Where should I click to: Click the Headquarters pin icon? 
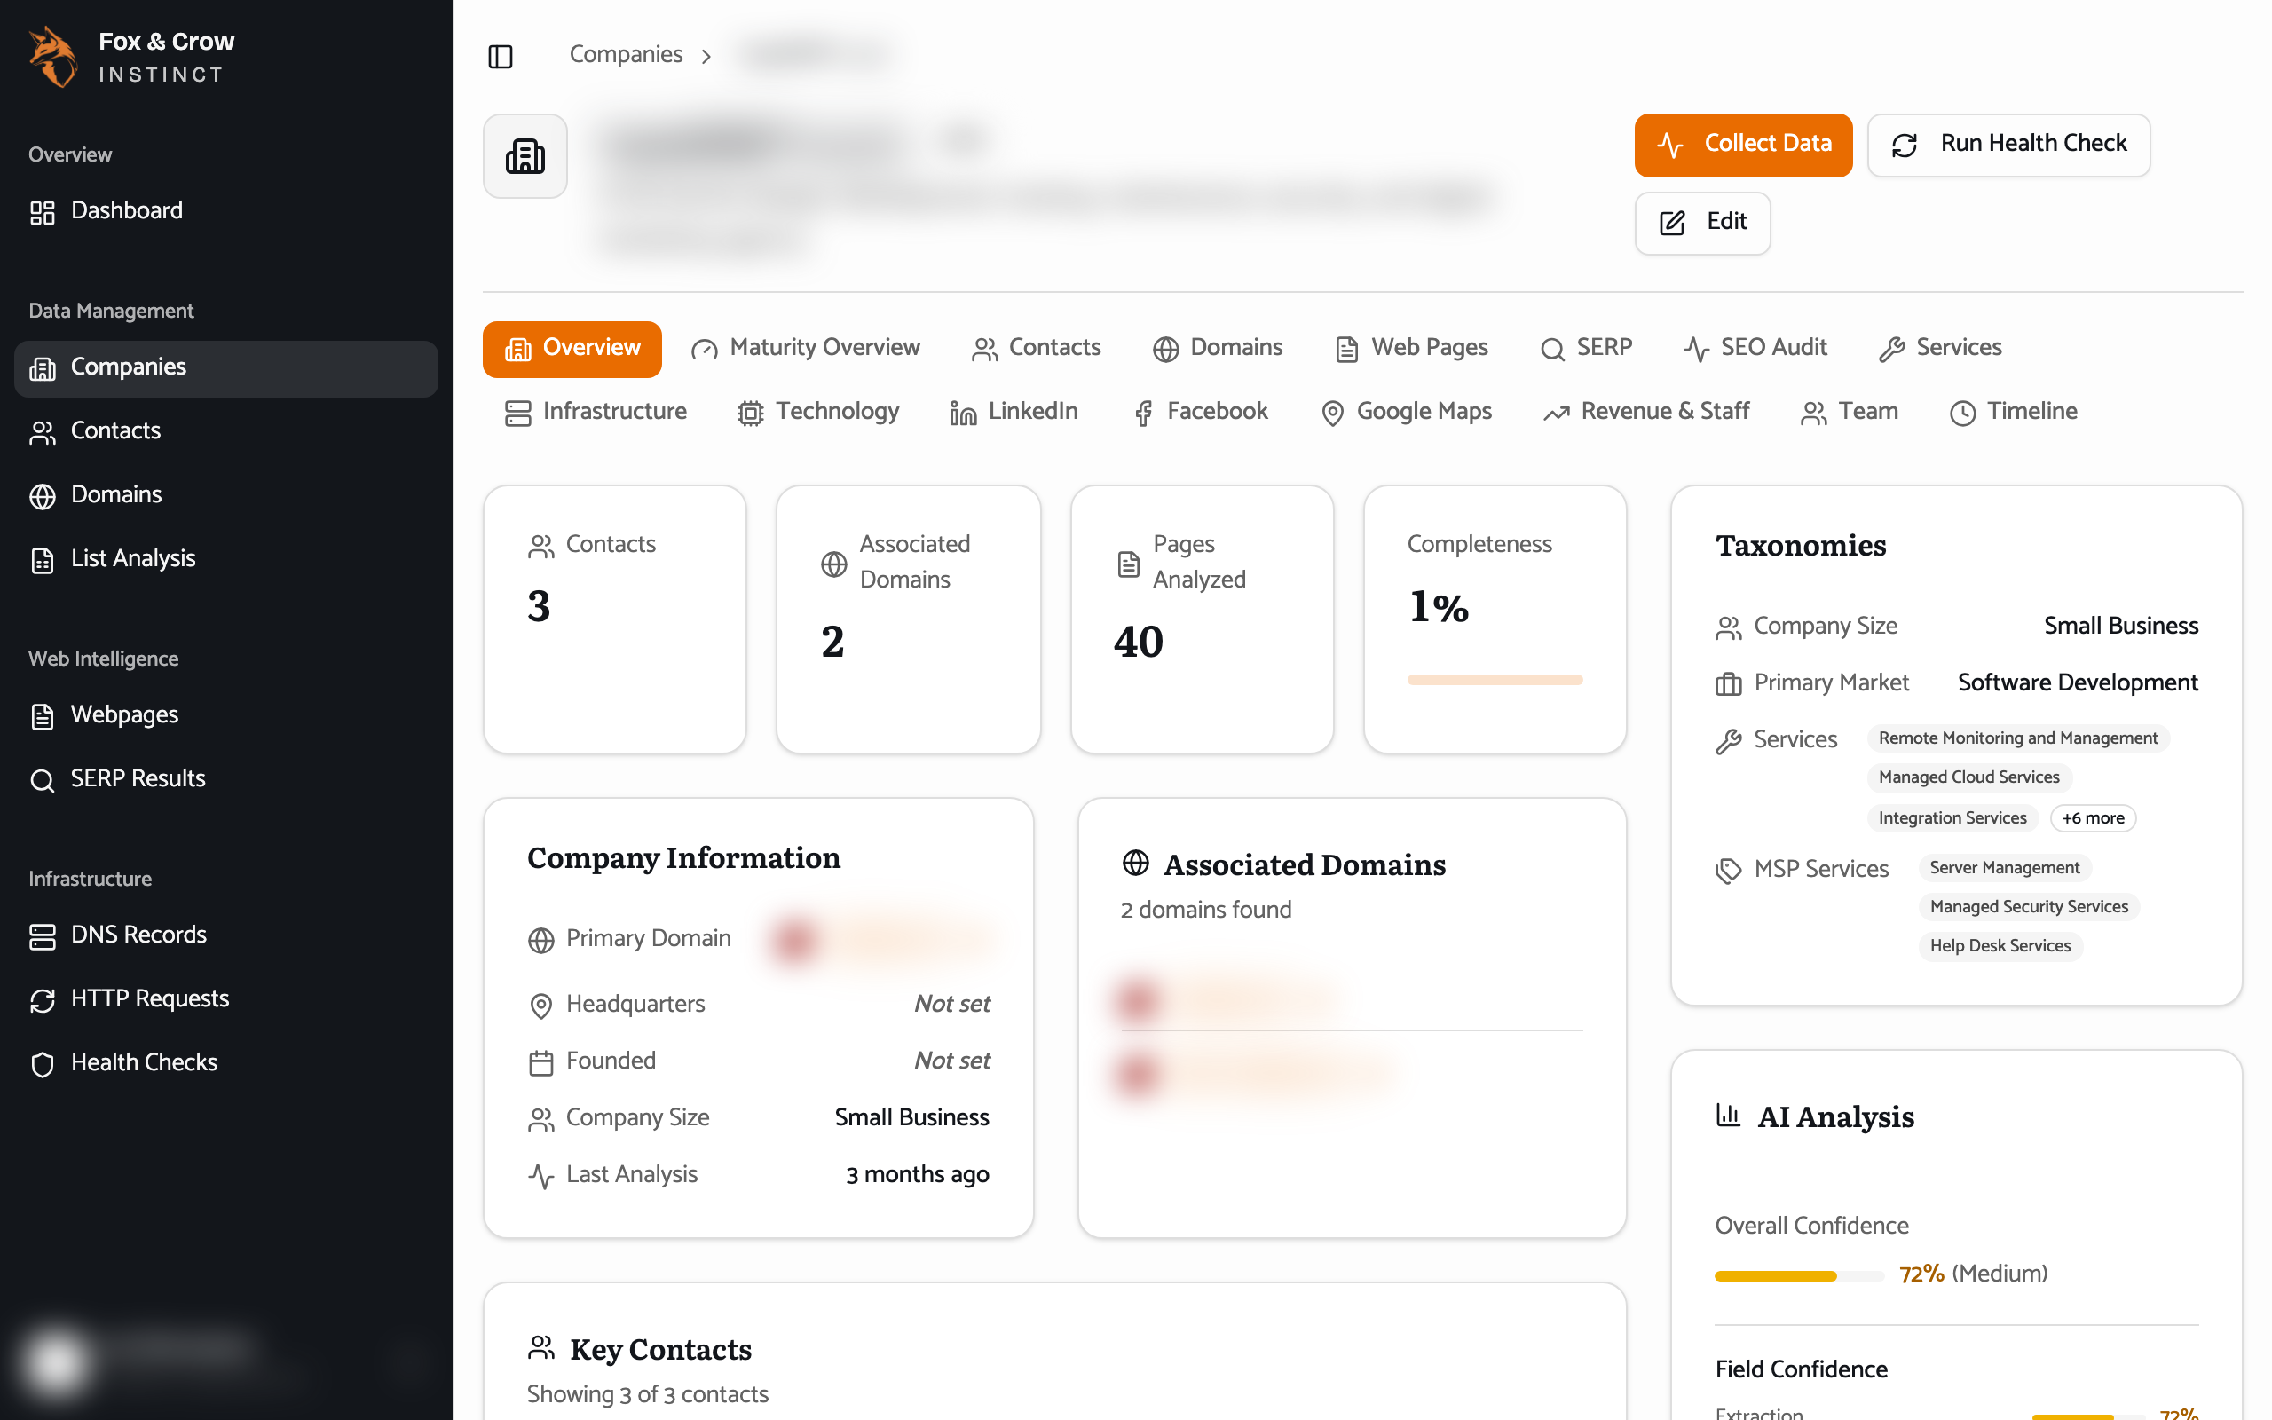point(540,1006)
